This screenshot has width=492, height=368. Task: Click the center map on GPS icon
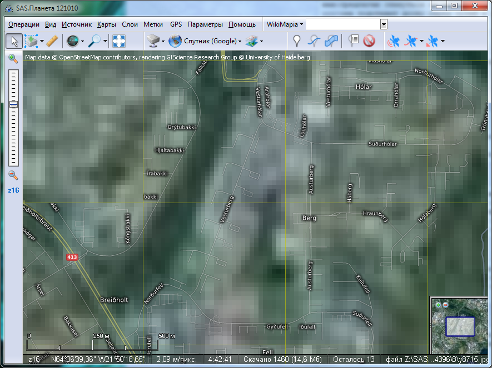433,41
